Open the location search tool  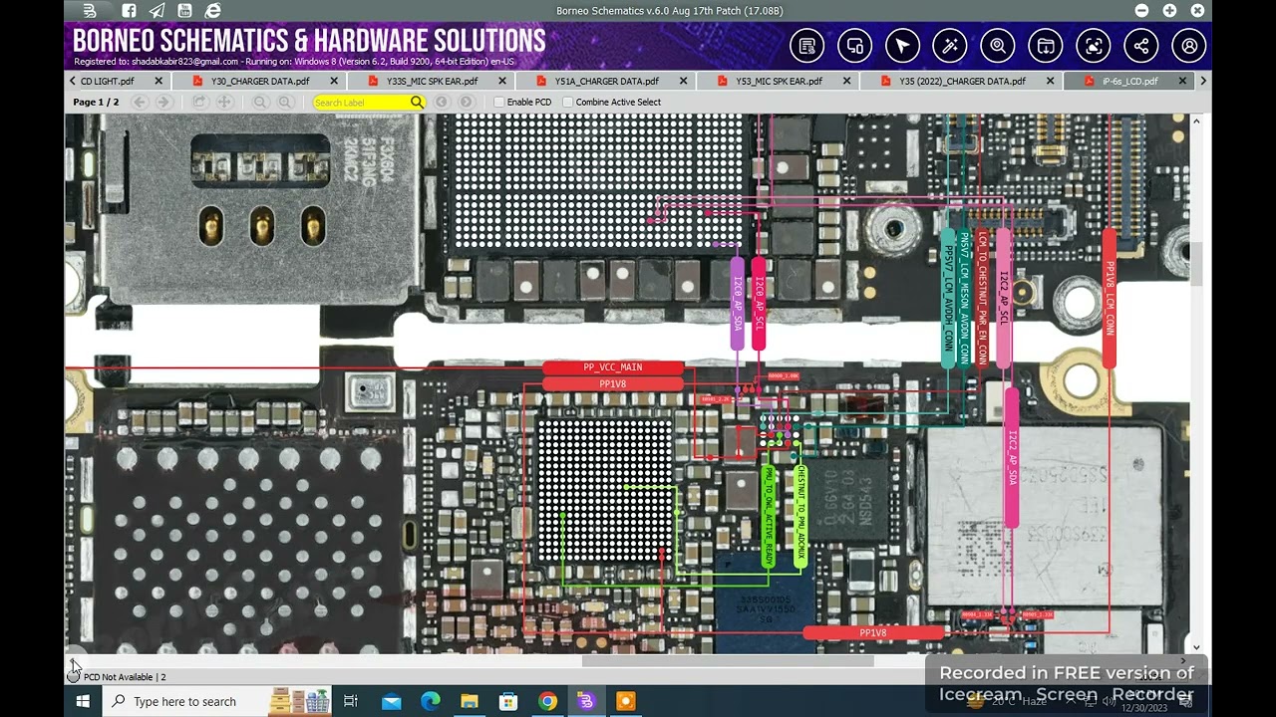998,46
